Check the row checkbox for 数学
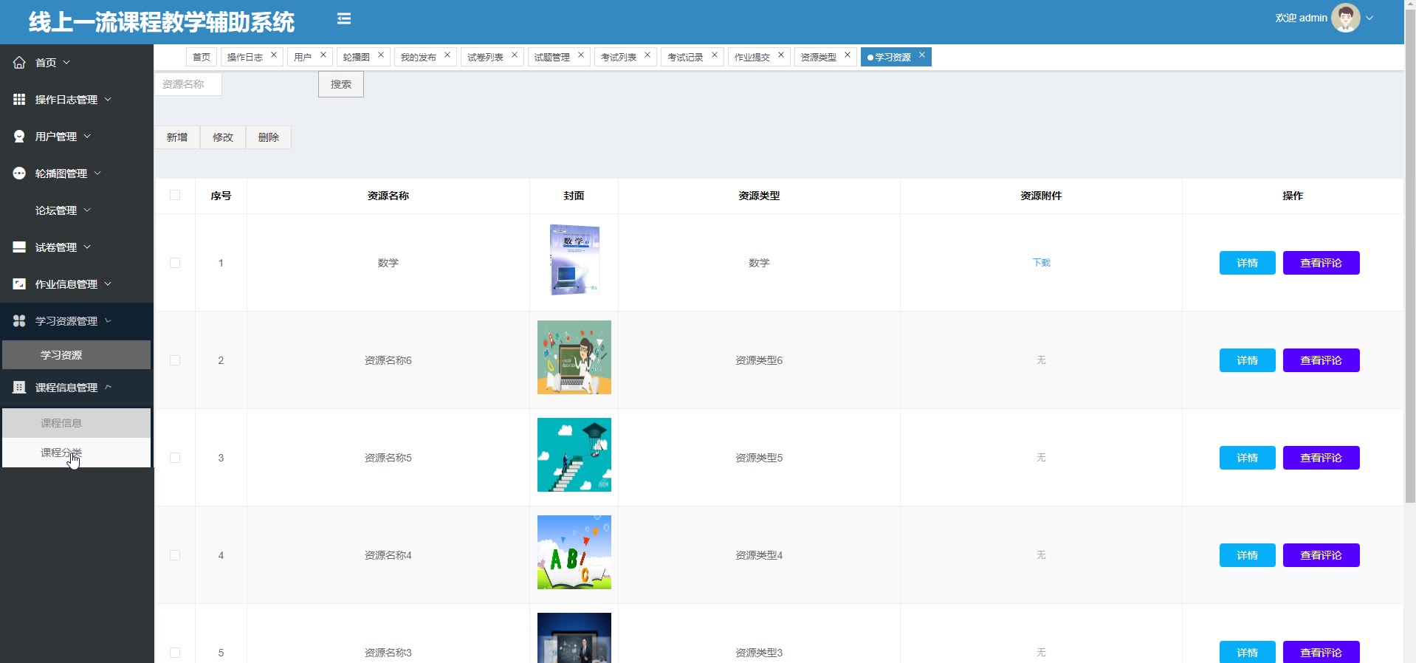 [x=175, y=263]
